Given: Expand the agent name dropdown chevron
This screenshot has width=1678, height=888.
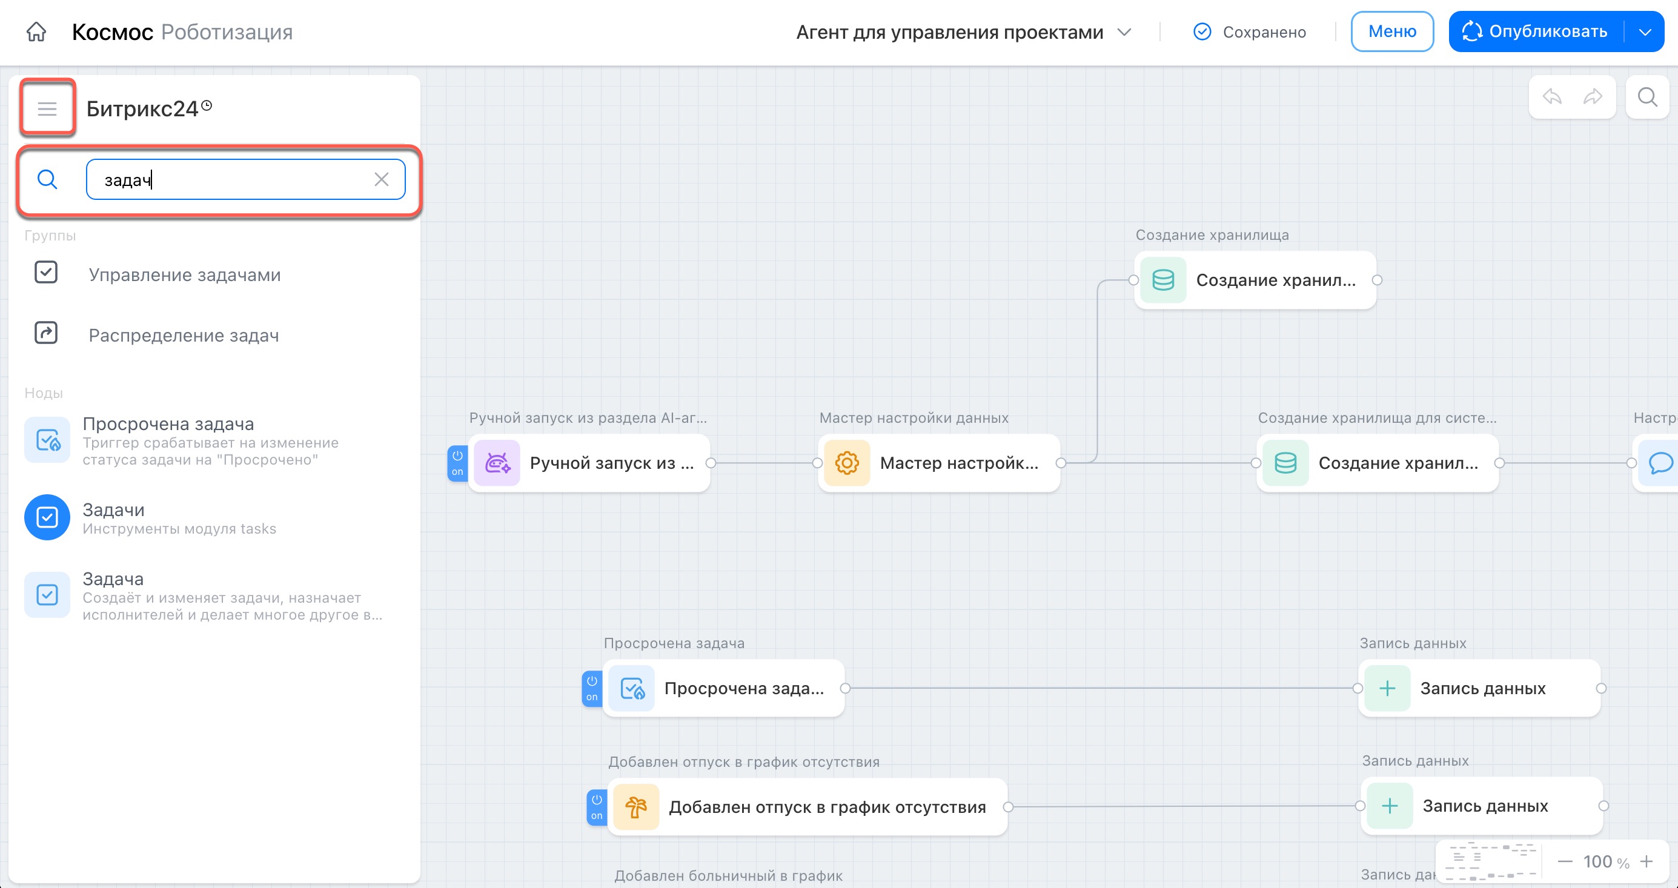Looking at the screenshot, I should coord(1124,31).
